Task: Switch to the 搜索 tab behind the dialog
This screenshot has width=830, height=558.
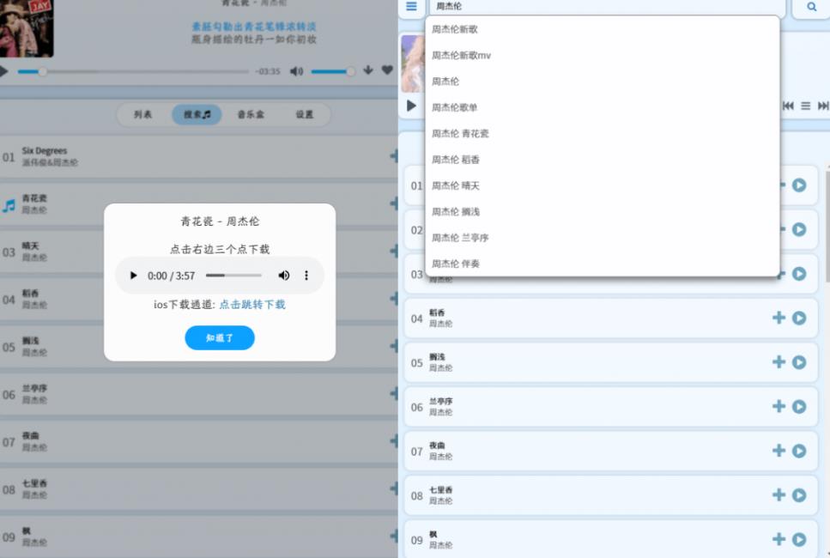Action: [x=197, y=114]
